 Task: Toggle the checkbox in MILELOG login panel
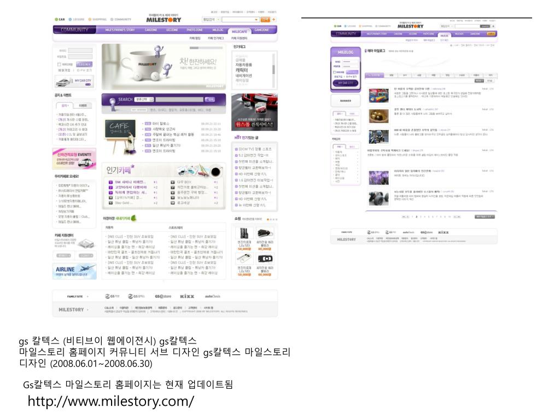(335, 72)
